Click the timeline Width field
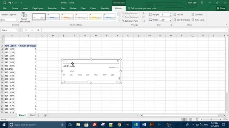The image size is (229, 128). 164,20
